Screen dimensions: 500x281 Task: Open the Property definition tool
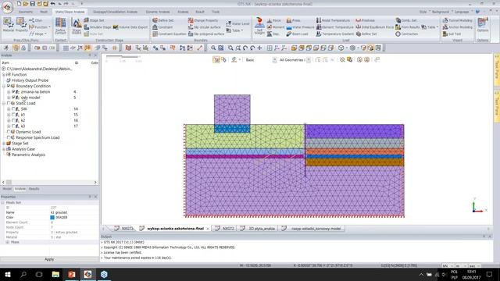pyautogui.click(x=21, y=25)
